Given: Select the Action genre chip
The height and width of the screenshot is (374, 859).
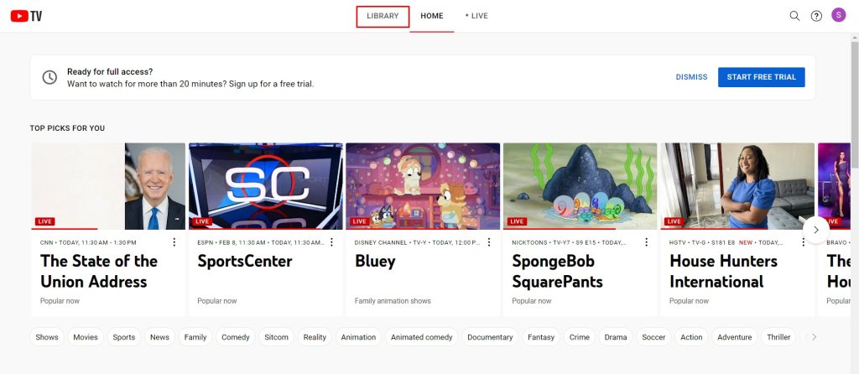Looking at the screenshot, I should pyautogui.click(x=691, y=337).
